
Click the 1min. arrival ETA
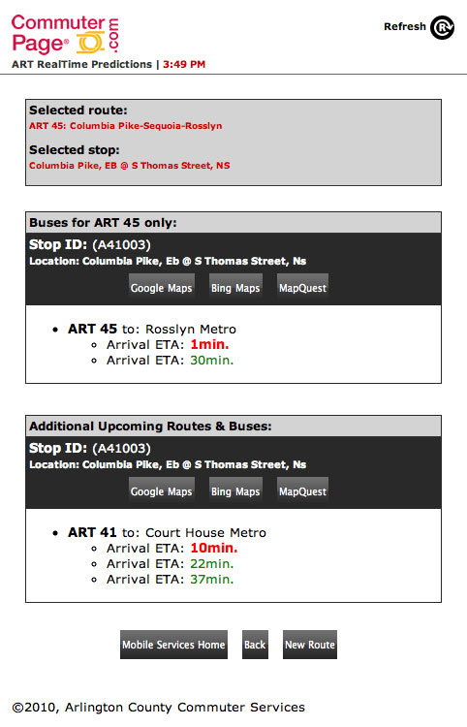[x=209, y=344]
